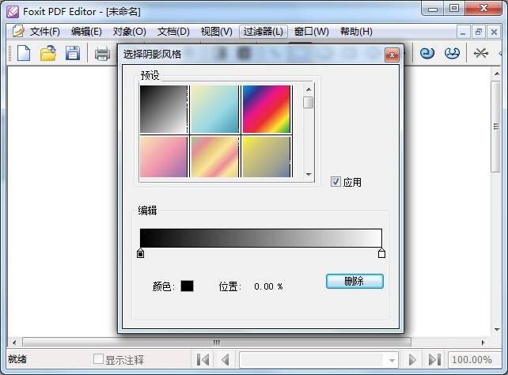This screenshot has height=375, width=508.
Task: Minimize the inner document window
Action: 463,32
